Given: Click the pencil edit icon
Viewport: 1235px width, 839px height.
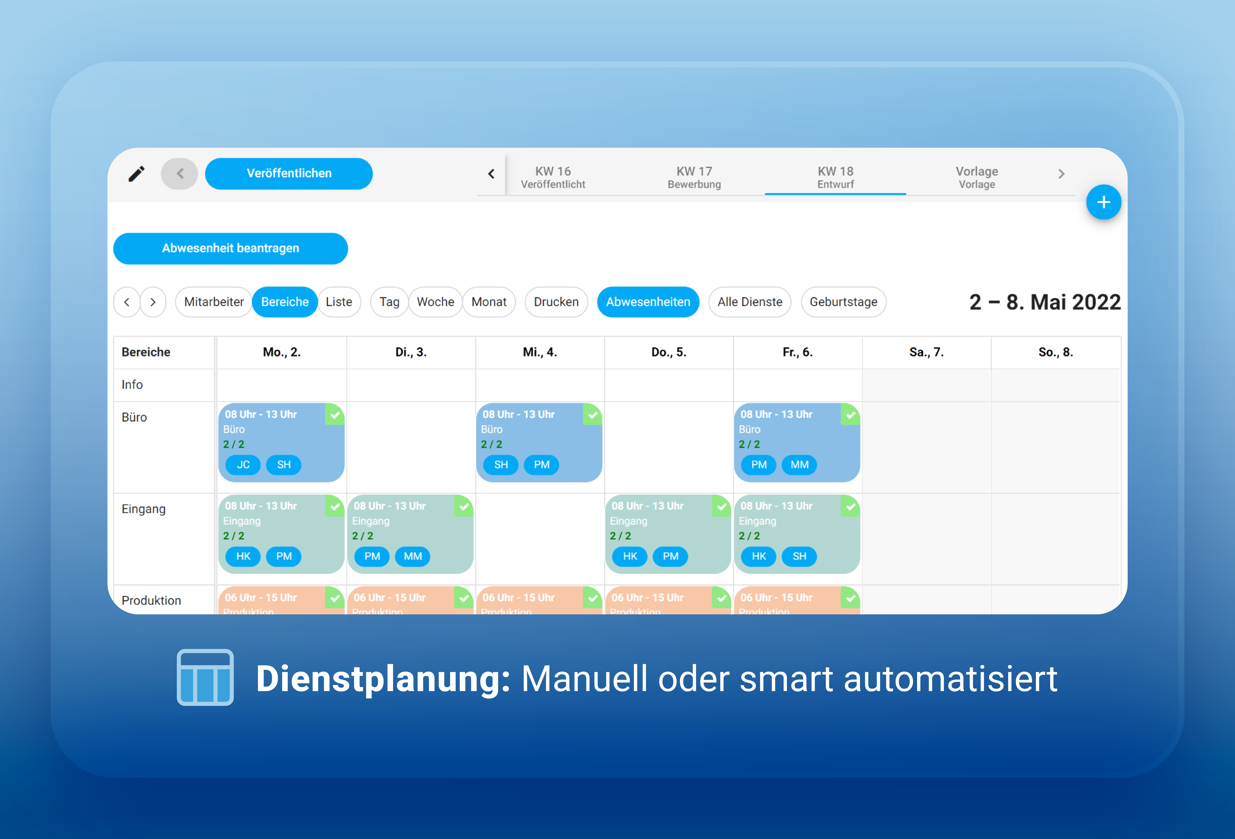Looking at the screenshot, I should [x=137, y=174].
